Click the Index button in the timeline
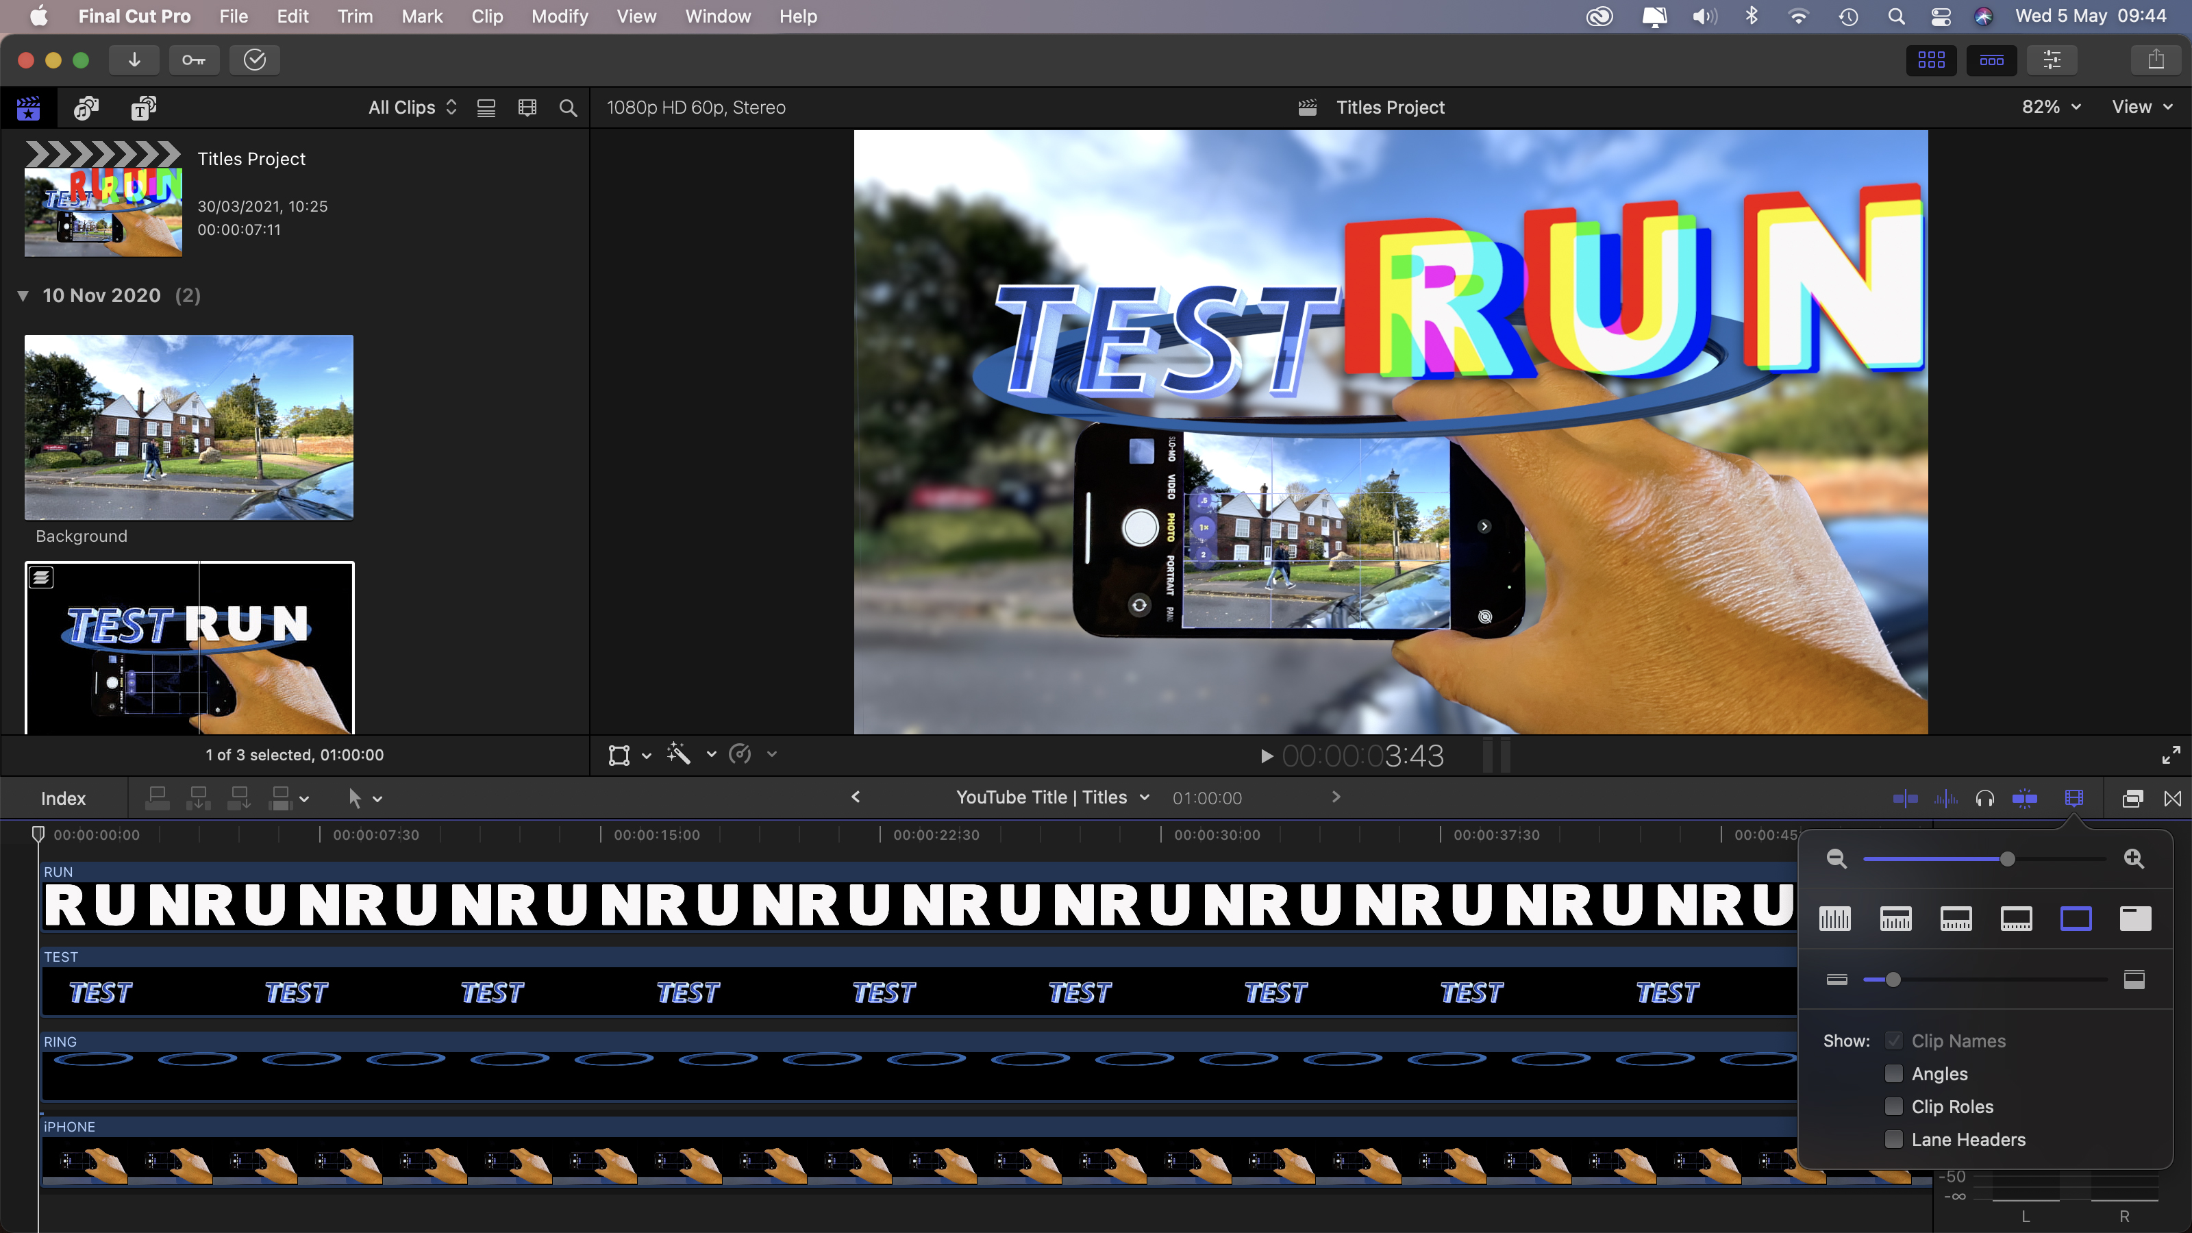Image resolution: width=2192 pixels, height=1233 pixels. point(62,798)
